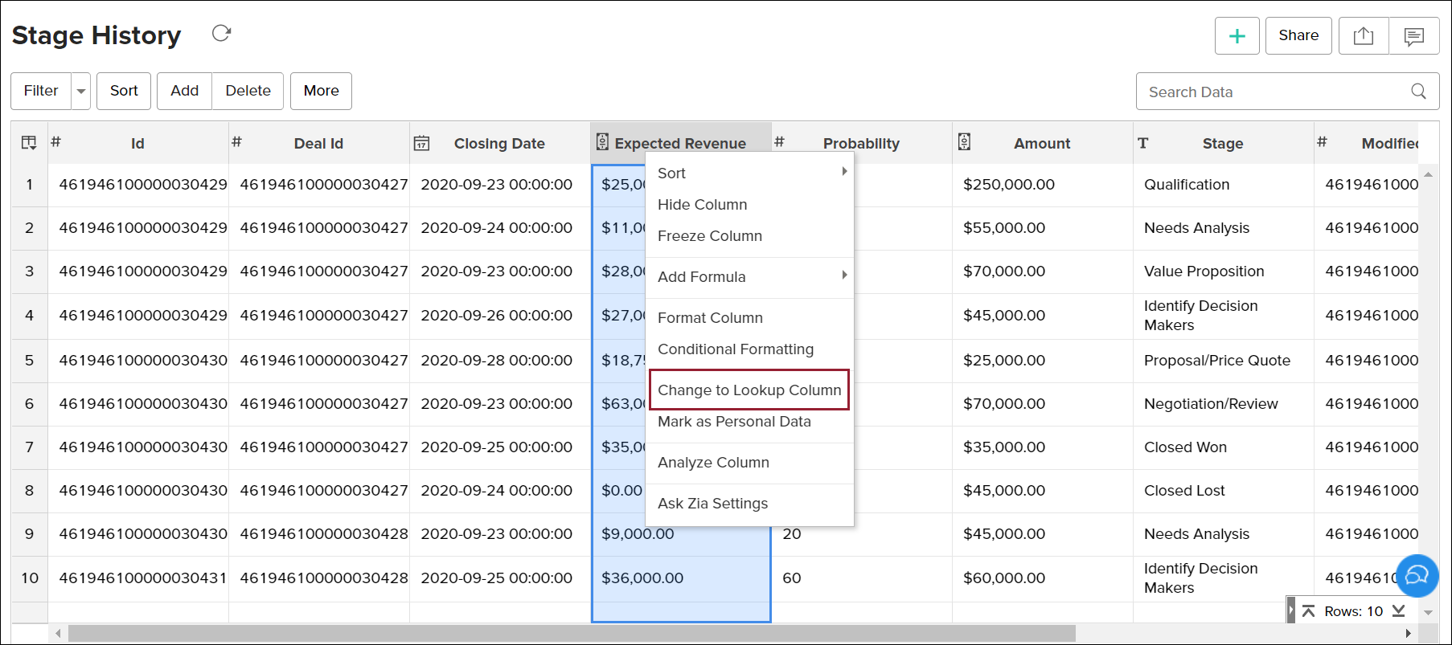1452x645 pixels.
Task: Jump to last row using Rows arrow
Action: pos(1398,611)
